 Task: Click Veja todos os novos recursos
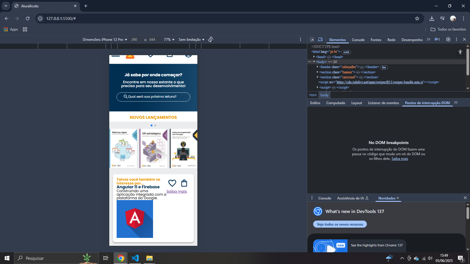(340, 224)
